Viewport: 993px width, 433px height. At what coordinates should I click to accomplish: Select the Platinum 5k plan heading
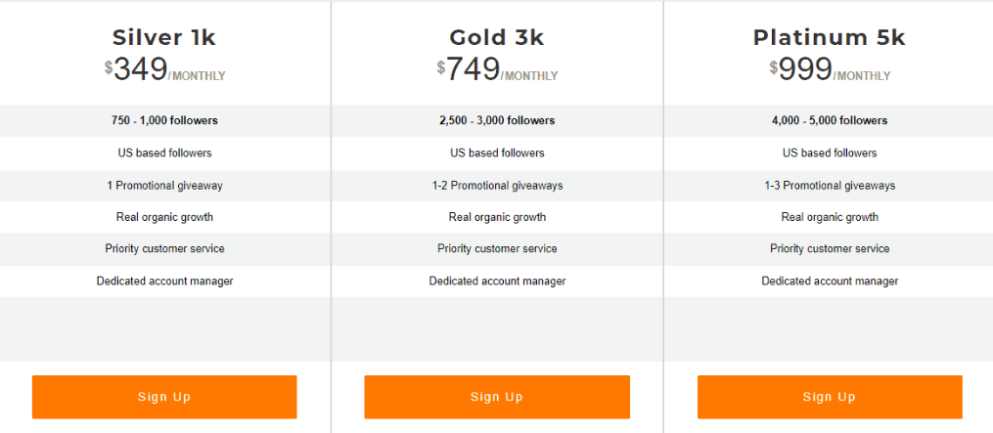pos(830,38)
